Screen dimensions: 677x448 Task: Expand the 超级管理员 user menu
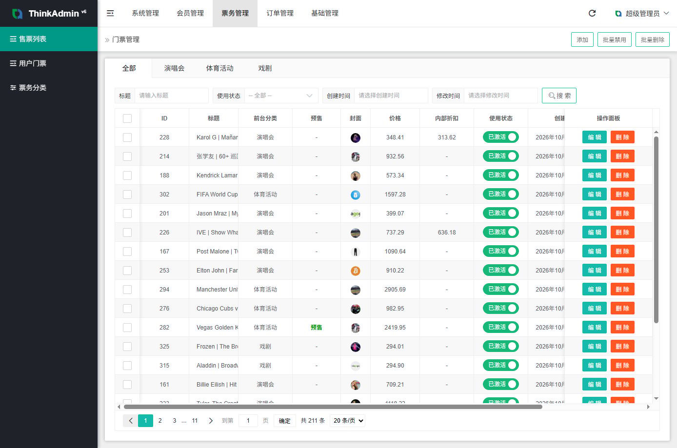(x=642, y=14)
